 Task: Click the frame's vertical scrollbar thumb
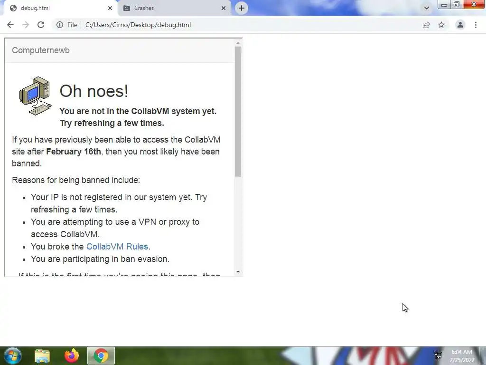[238, 112]
